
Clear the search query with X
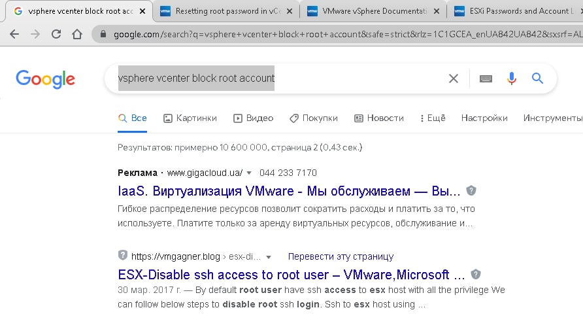[x=453, y=78]
